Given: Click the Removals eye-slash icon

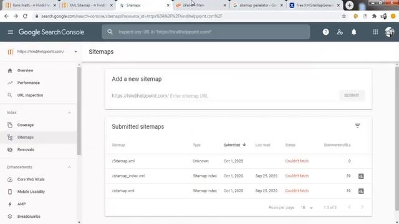Looking at the screenshot, I should click(x=10, y=149).
